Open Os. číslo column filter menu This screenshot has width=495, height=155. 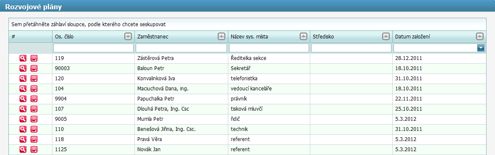(x=128, y=37)
